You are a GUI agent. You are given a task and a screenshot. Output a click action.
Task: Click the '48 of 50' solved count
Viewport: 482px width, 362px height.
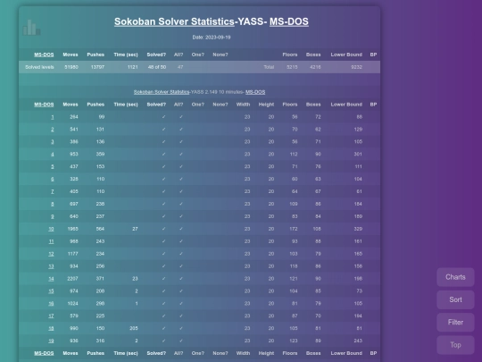click(x=157, y=67)
